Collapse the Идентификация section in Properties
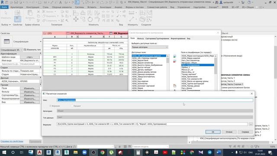This screenshot has height=156, width=277. pos(40,54)
